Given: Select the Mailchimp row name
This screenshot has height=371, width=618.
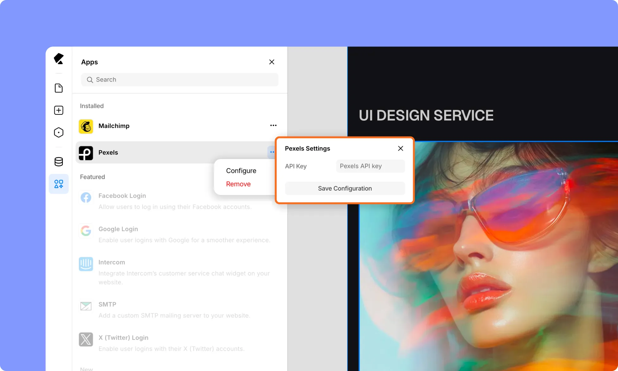Looking at the screenshot, I should tap(114, 126).
